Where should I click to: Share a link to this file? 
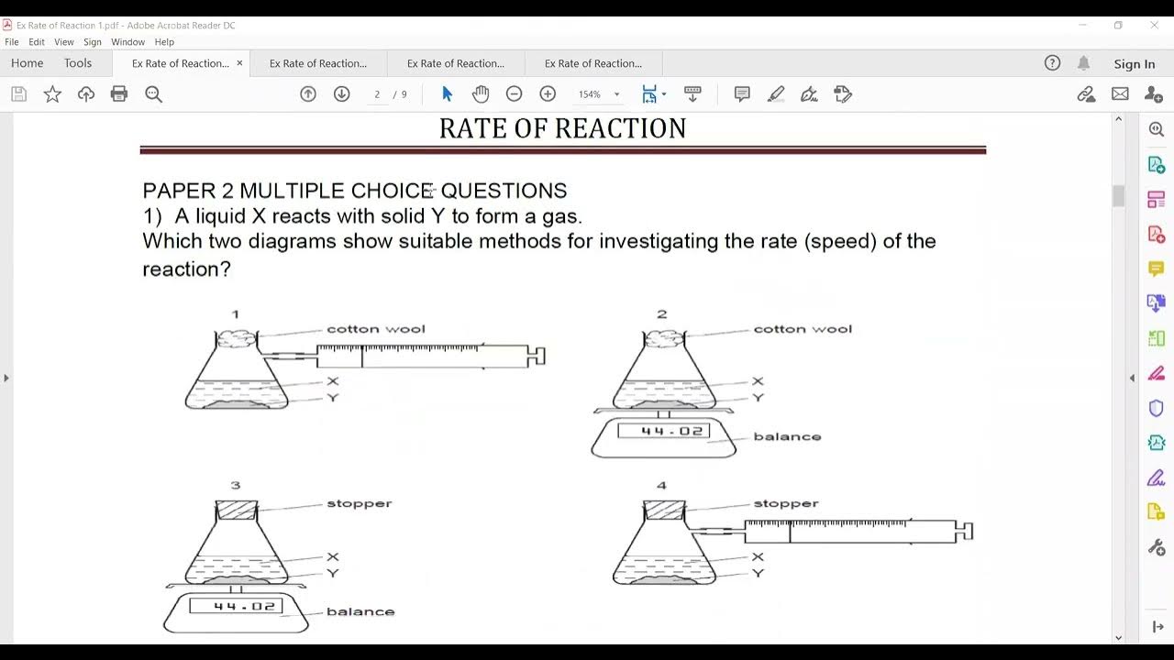coord(1086,93)
